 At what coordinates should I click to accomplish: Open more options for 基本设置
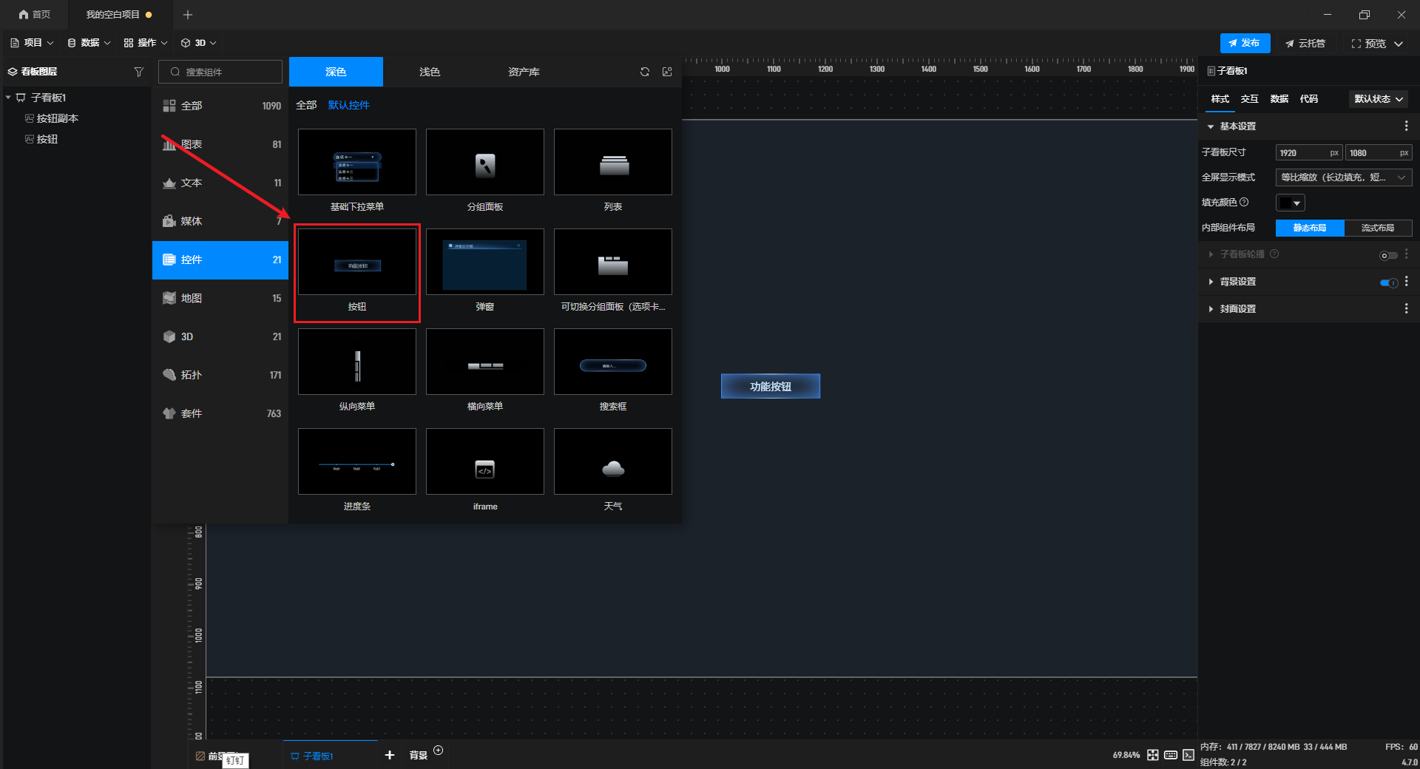1406,126
